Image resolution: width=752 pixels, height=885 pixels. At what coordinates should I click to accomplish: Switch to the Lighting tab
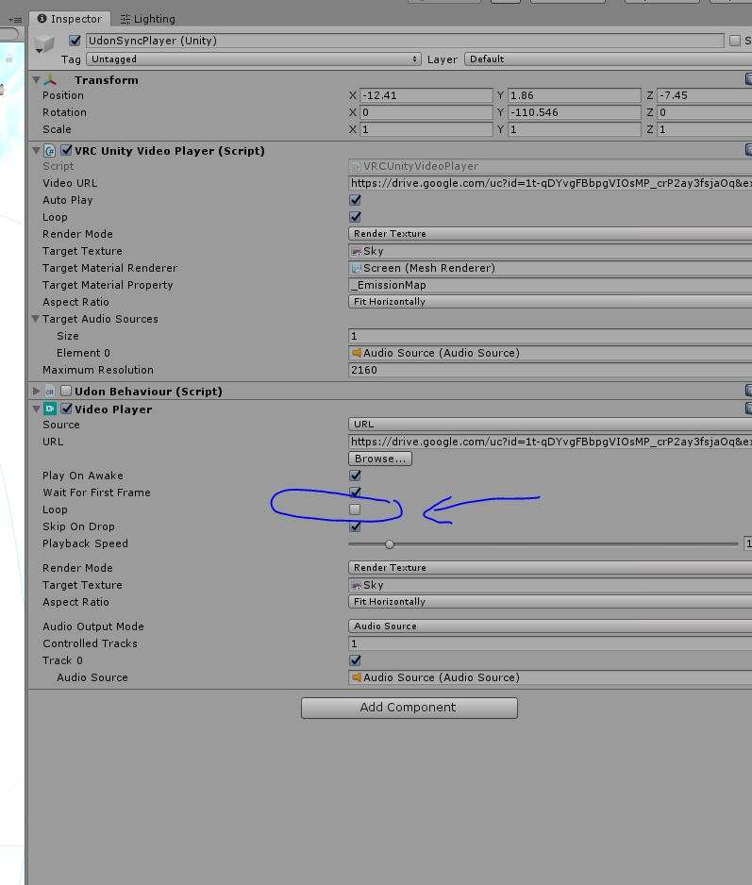[x=147, y=19]
